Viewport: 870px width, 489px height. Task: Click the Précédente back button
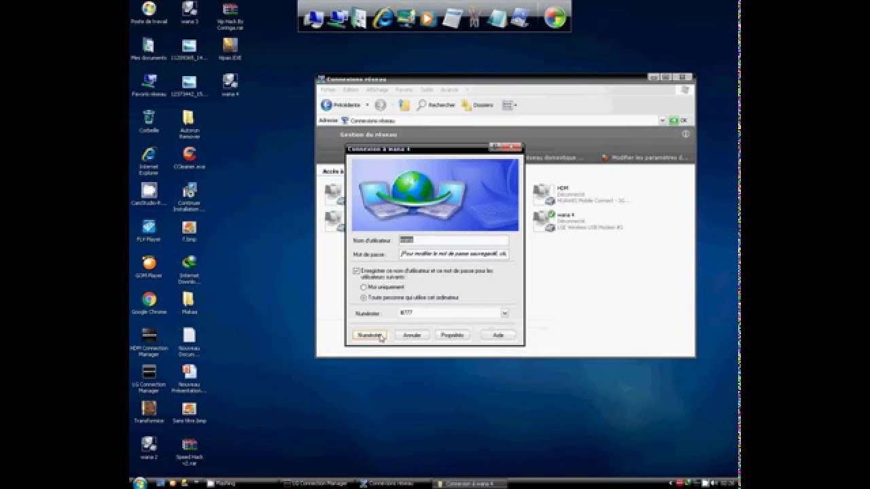pos(341,105)
